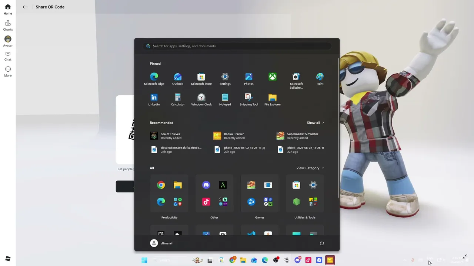The width and height of the screenshot is (474, 266).
Task: Open the db9c78b505a984f7f5a4f01eb file
Action: pos(176,150)
